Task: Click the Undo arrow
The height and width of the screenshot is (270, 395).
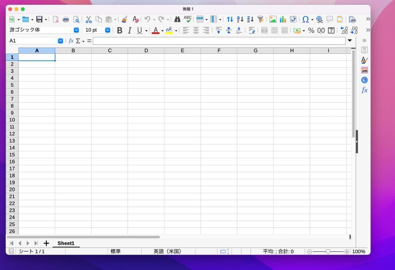Action: 148,19
